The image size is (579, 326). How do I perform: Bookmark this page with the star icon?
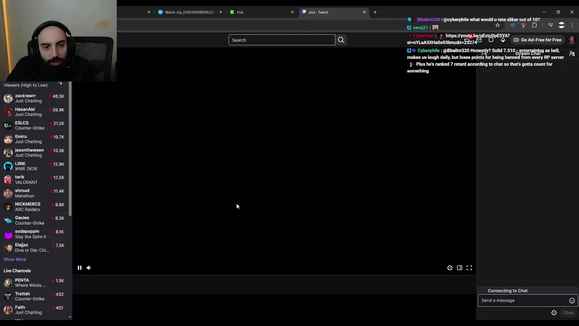[x=498, y=25]
